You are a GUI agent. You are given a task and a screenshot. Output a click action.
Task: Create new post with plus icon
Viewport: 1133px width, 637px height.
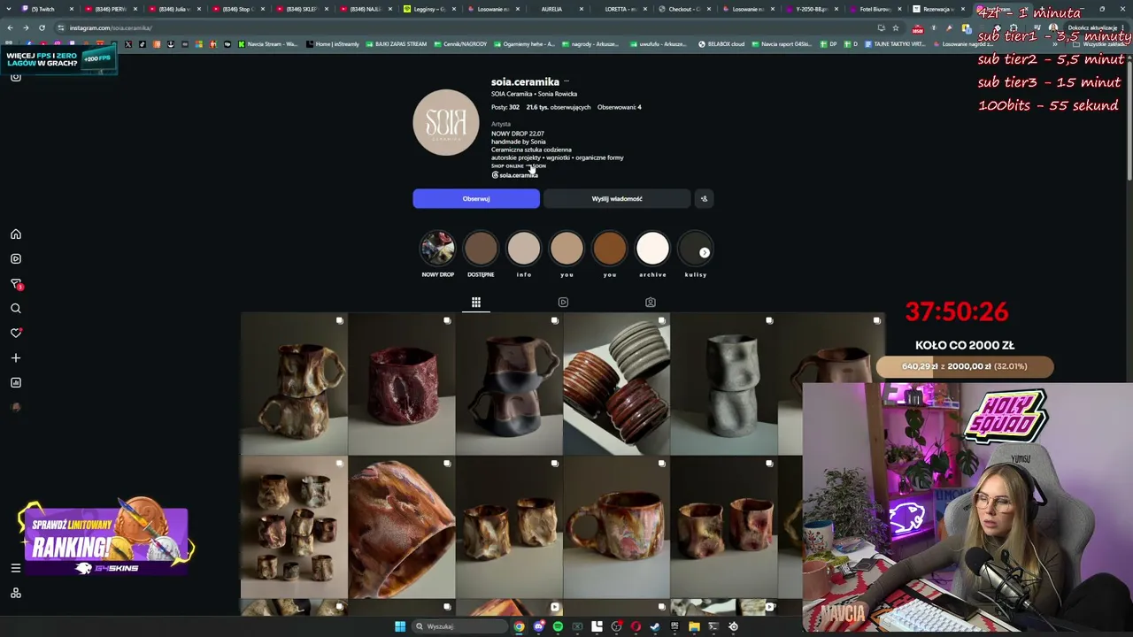pyautogui.click(x=16, y=358)
